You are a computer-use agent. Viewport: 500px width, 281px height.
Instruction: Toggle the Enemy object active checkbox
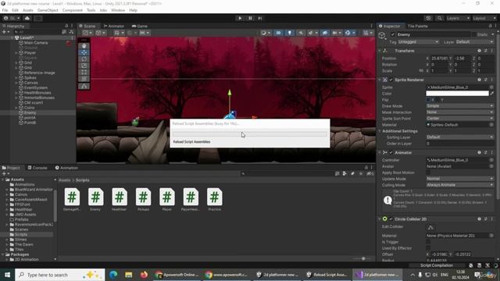coord(392,34)
